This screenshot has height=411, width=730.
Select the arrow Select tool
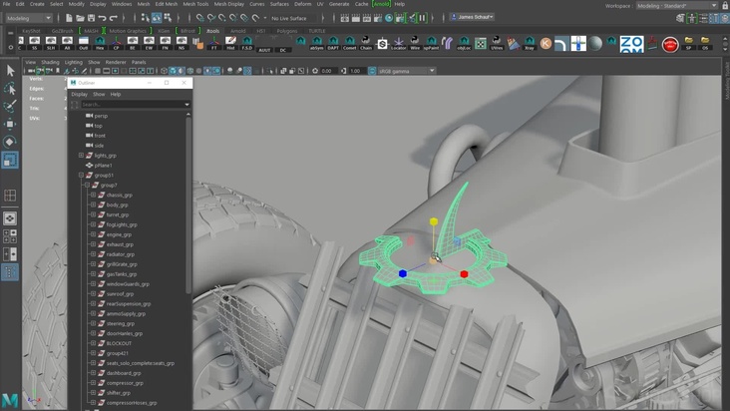click(x=10, y=71)
